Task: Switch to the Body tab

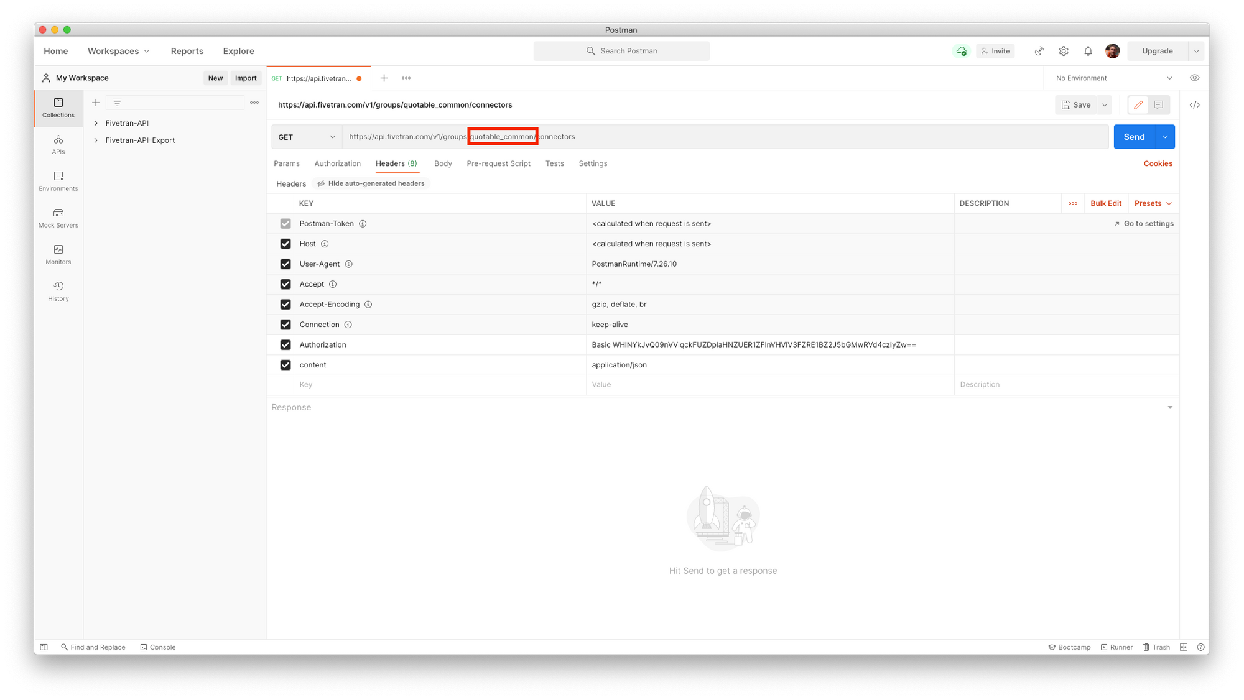Action: 443,163
